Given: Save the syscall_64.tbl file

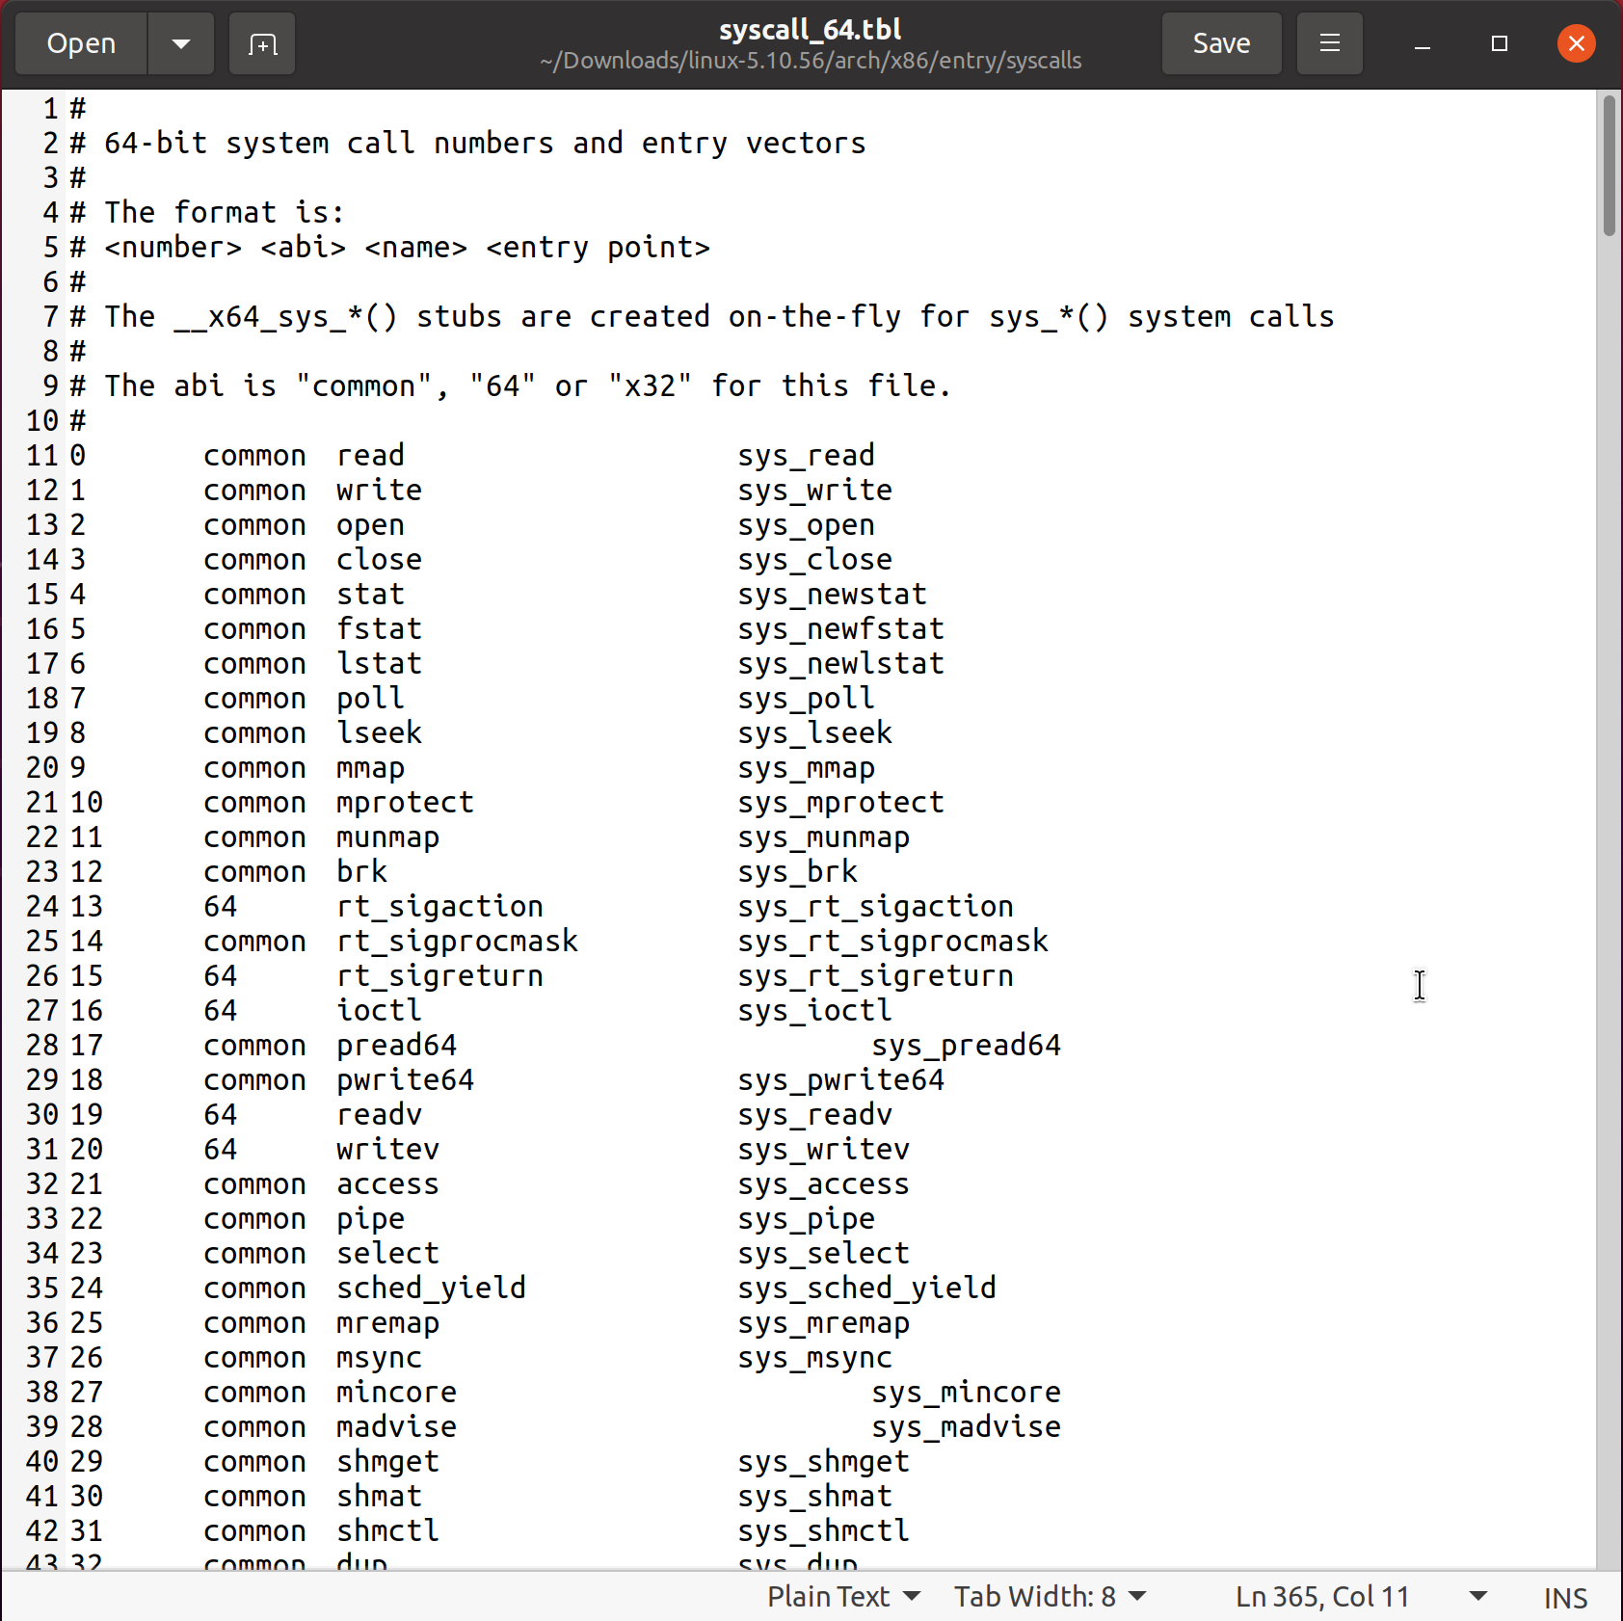Looking at the screenshot, I should tap(1221, 43).
